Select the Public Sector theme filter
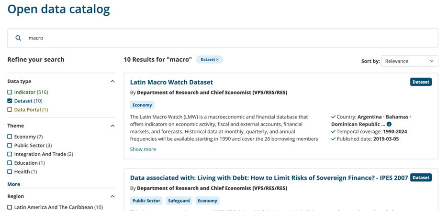The width and height of the screenshot is (448, 211). tap(10, 146)
